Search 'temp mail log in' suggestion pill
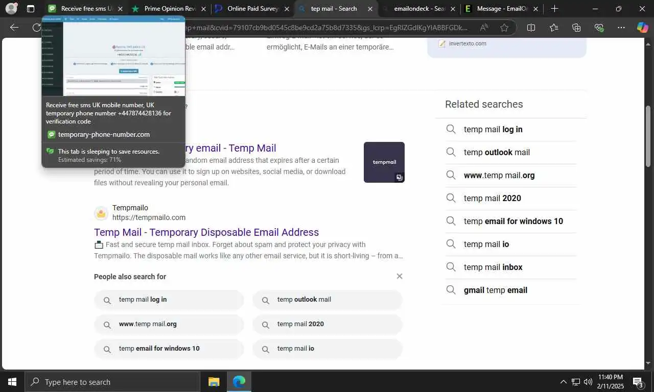The width and height of the screenshot is (654, 392). click(x=169, y=300)
